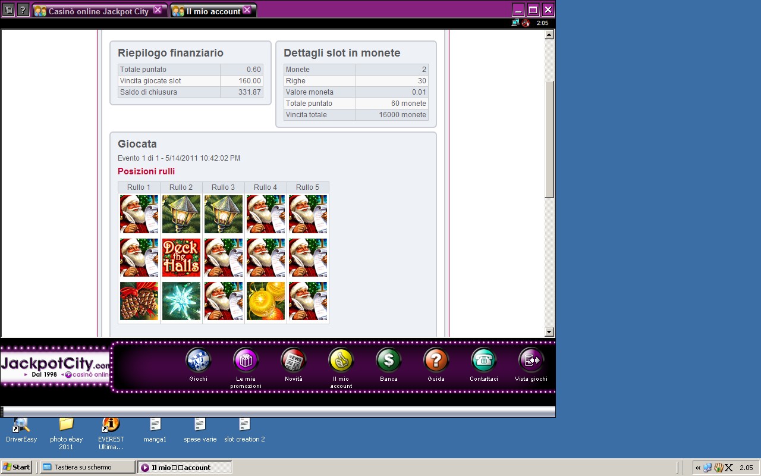Open the Banca dollar icon

click(x=388, y=360)
